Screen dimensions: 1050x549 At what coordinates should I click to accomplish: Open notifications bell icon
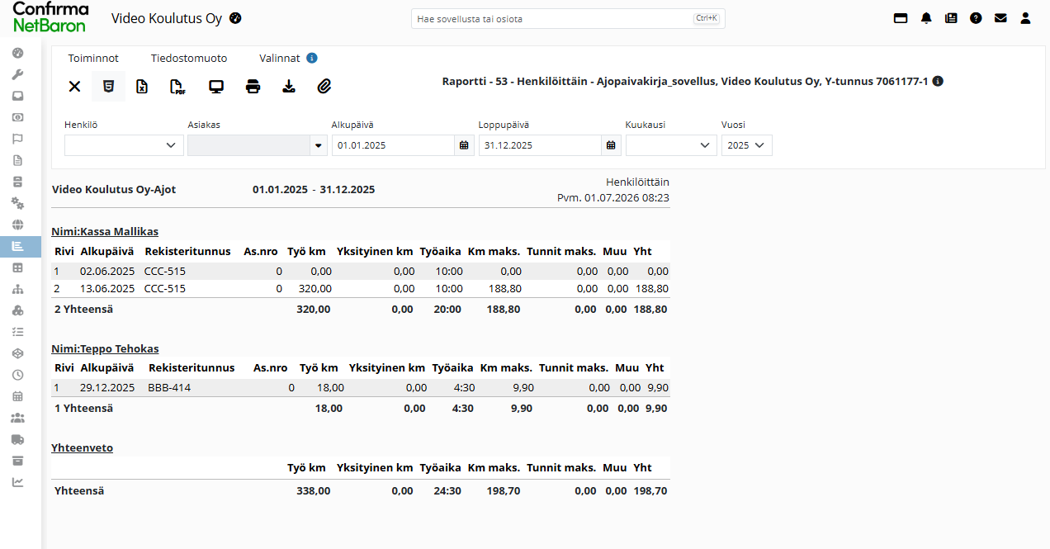pyautogui.click(x=926, y=18)
